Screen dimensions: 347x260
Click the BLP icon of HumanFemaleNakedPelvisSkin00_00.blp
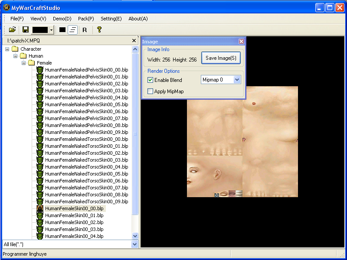point(40,70)
